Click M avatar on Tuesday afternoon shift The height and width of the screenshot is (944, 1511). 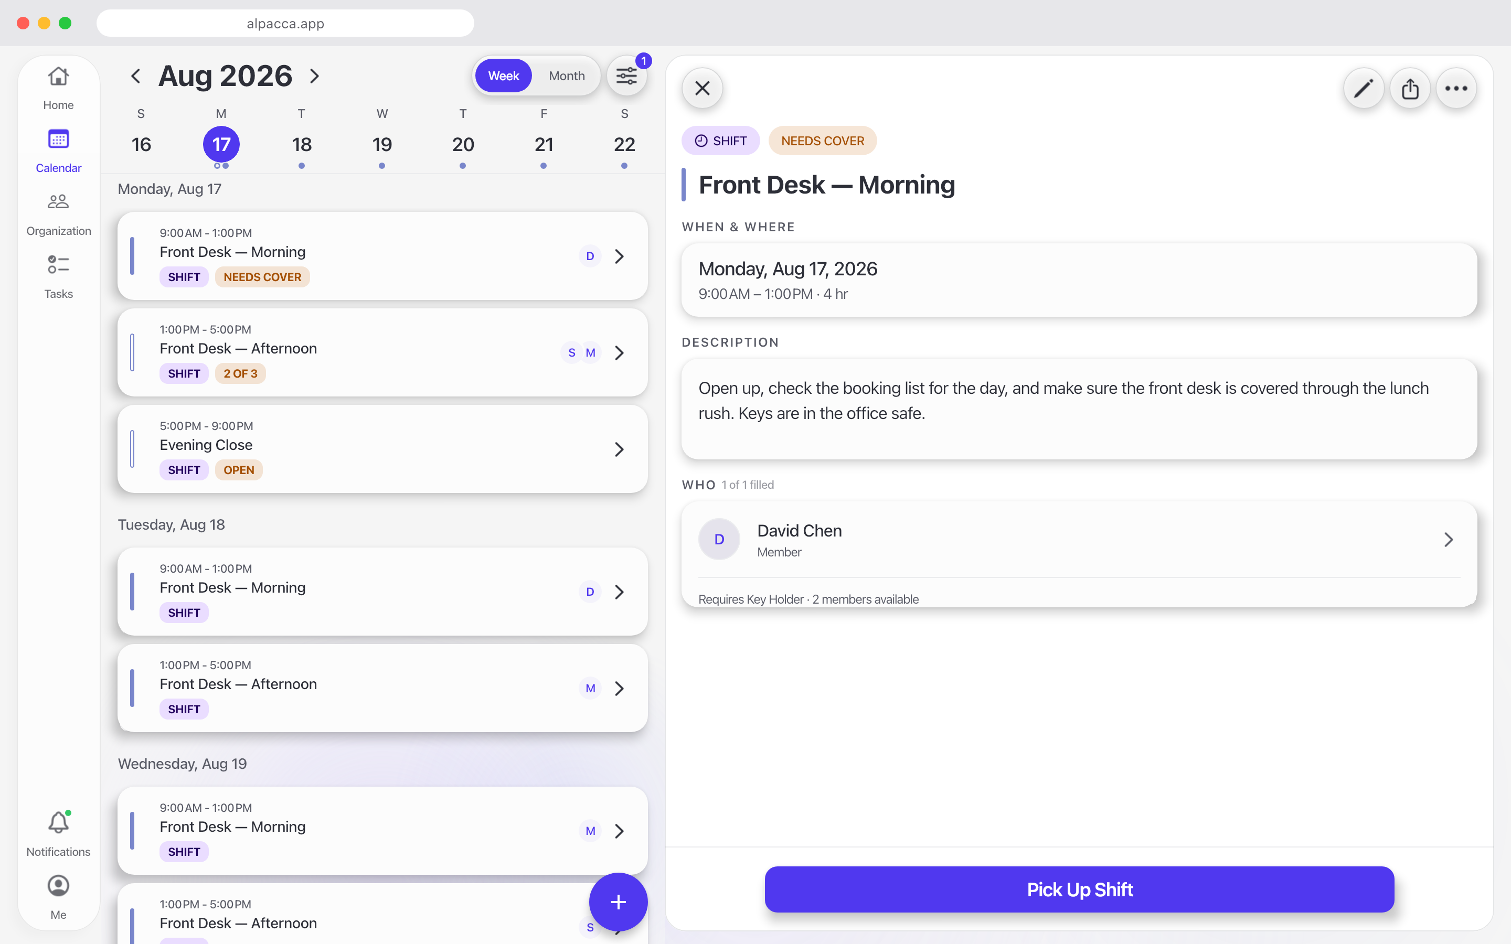tap(590, 688)
